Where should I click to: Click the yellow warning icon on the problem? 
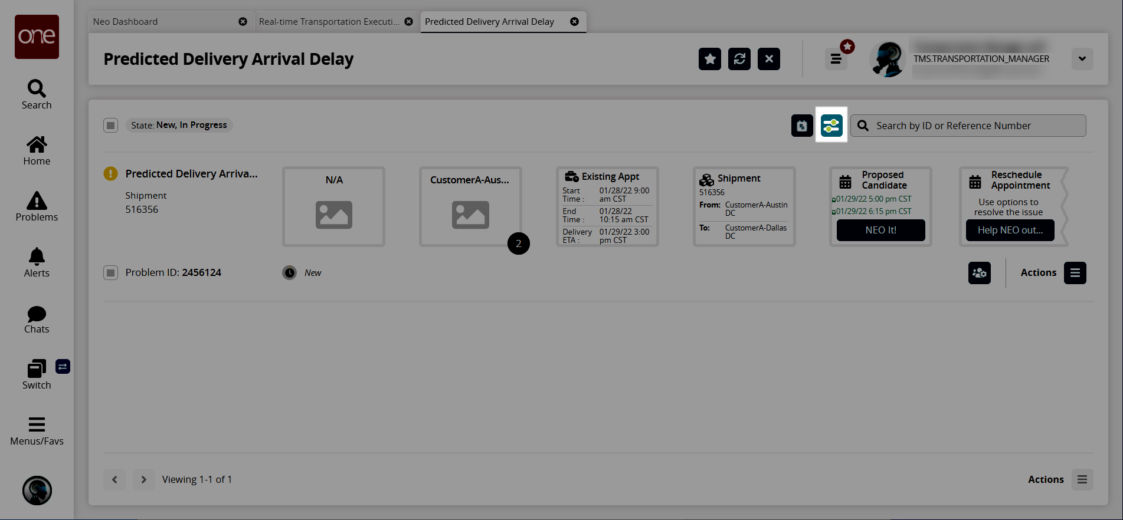pyautogui.click(x=110, y=173)
